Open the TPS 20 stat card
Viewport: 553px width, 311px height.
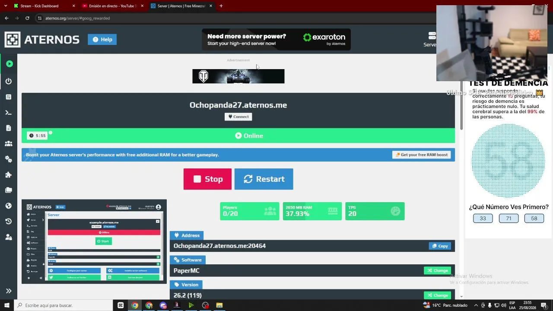point(375,211)
